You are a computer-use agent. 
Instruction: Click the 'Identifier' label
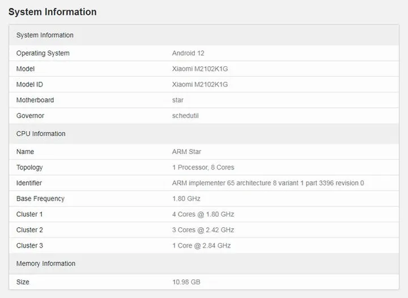[29, 183]
